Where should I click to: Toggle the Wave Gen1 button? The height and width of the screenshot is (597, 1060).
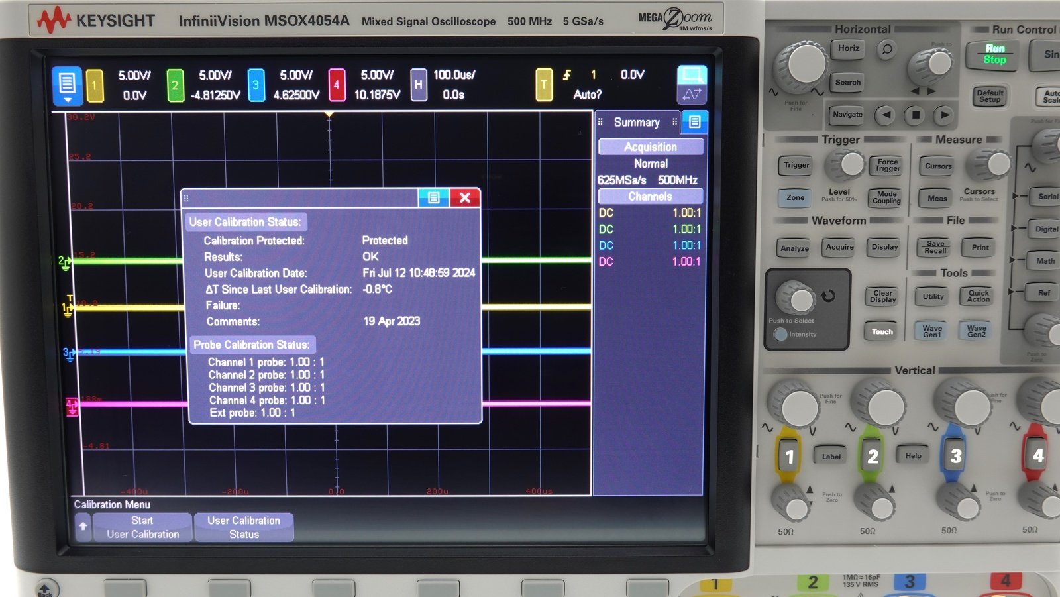click(x=931, y=331)
